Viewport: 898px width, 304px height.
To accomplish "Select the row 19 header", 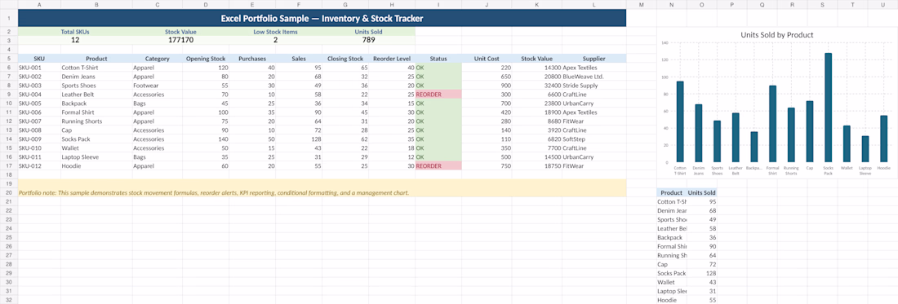I will (x=9, y=183).
